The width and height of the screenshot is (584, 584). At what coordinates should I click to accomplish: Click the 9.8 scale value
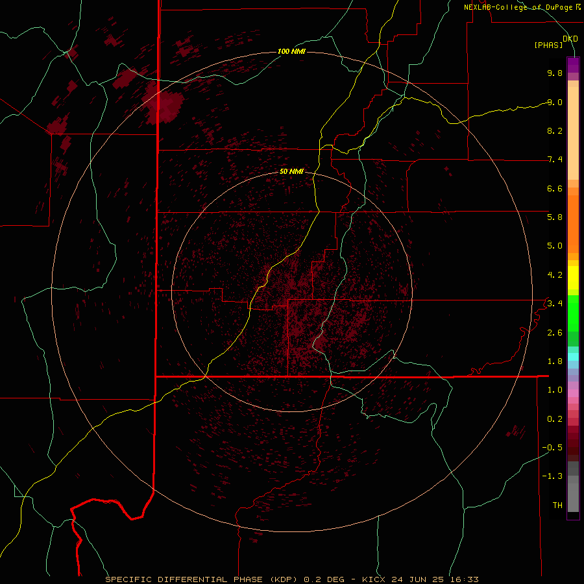[555, 73]
